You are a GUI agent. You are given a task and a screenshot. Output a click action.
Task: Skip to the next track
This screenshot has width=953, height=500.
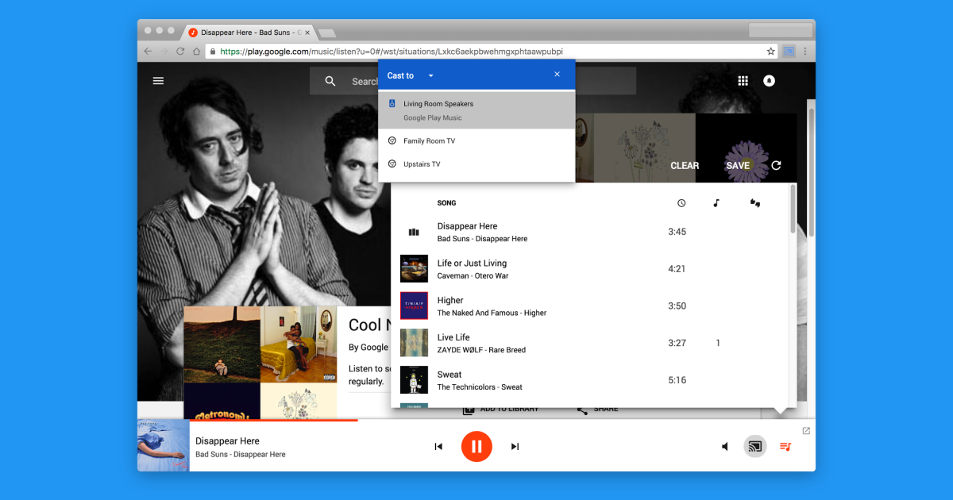point(515,446)
